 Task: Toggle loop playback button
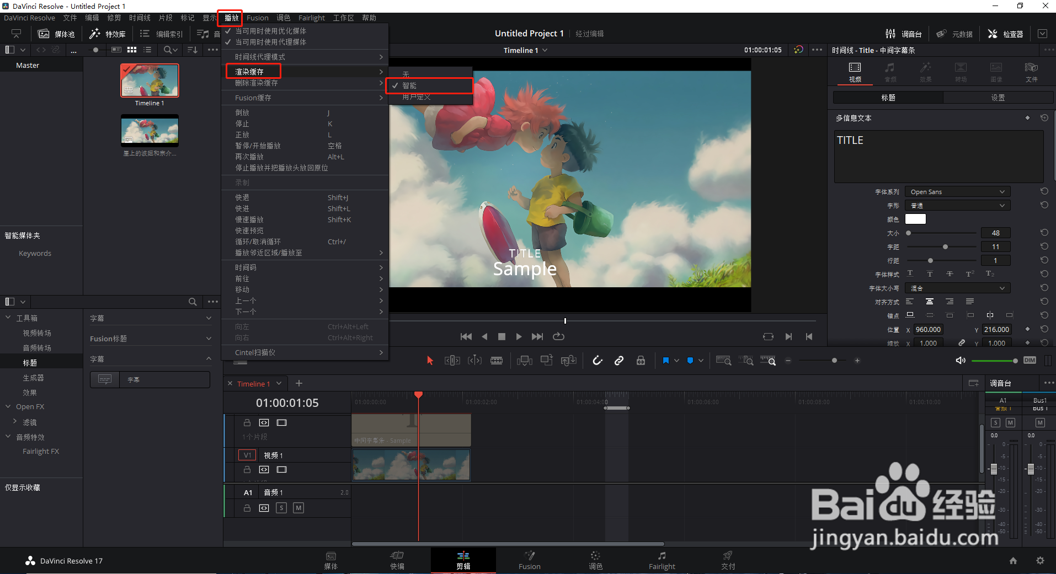click(558, 336)
